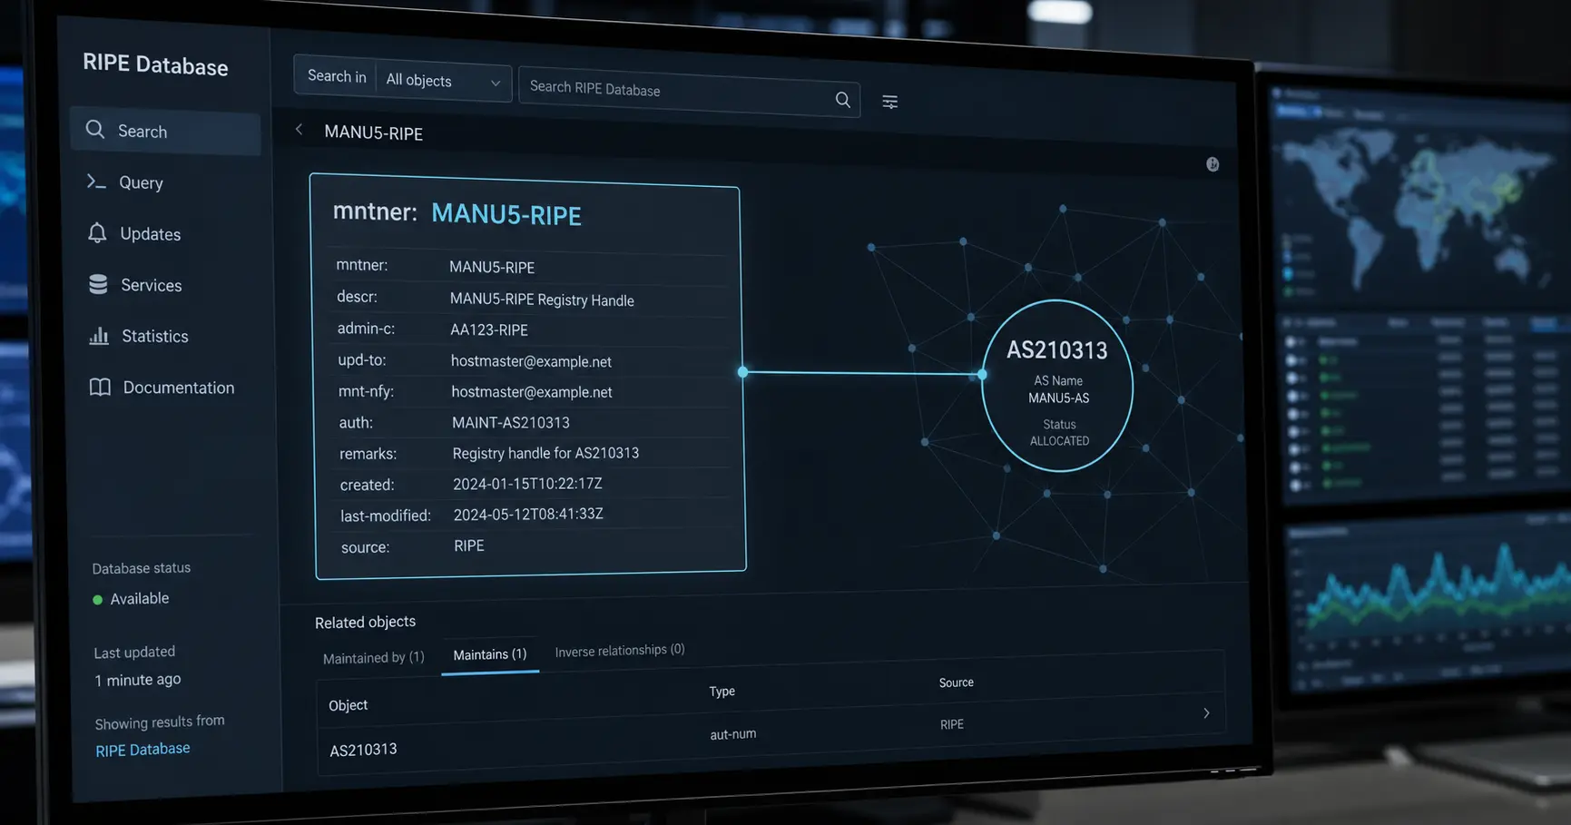Click the AS210313 graph node circle

coord(1057,386)
